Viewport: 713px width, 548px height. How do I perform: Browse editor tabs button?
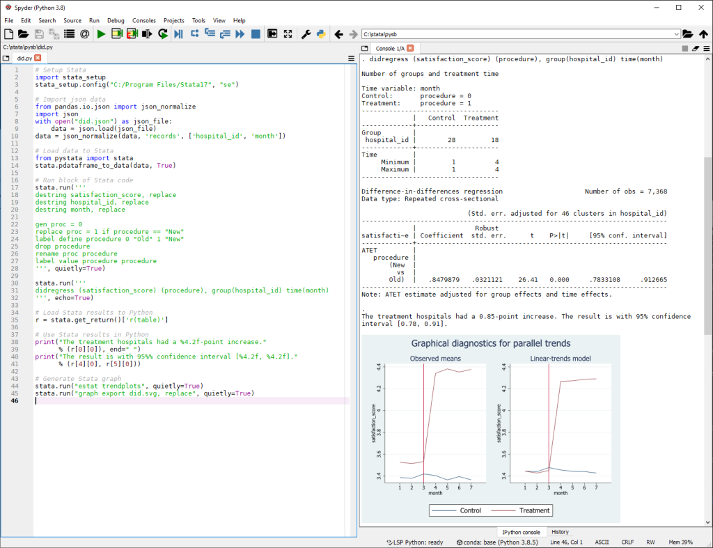(6, 58)
